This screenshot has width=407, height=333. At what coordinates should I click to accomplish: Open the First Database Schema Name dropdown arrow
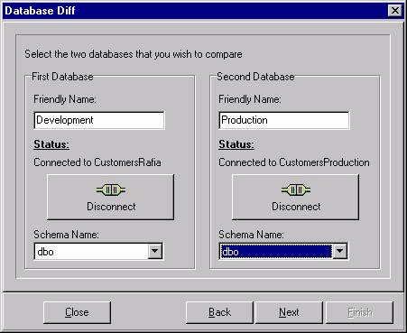[155, 251]
